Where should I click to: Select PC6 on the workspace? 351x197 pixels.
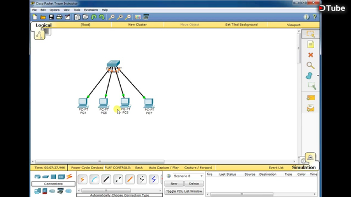click(125, 103)
